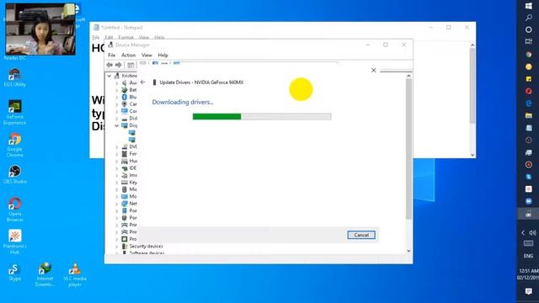
Task: Show hidden tray icons chevron
Action: (x=523, y=233)
